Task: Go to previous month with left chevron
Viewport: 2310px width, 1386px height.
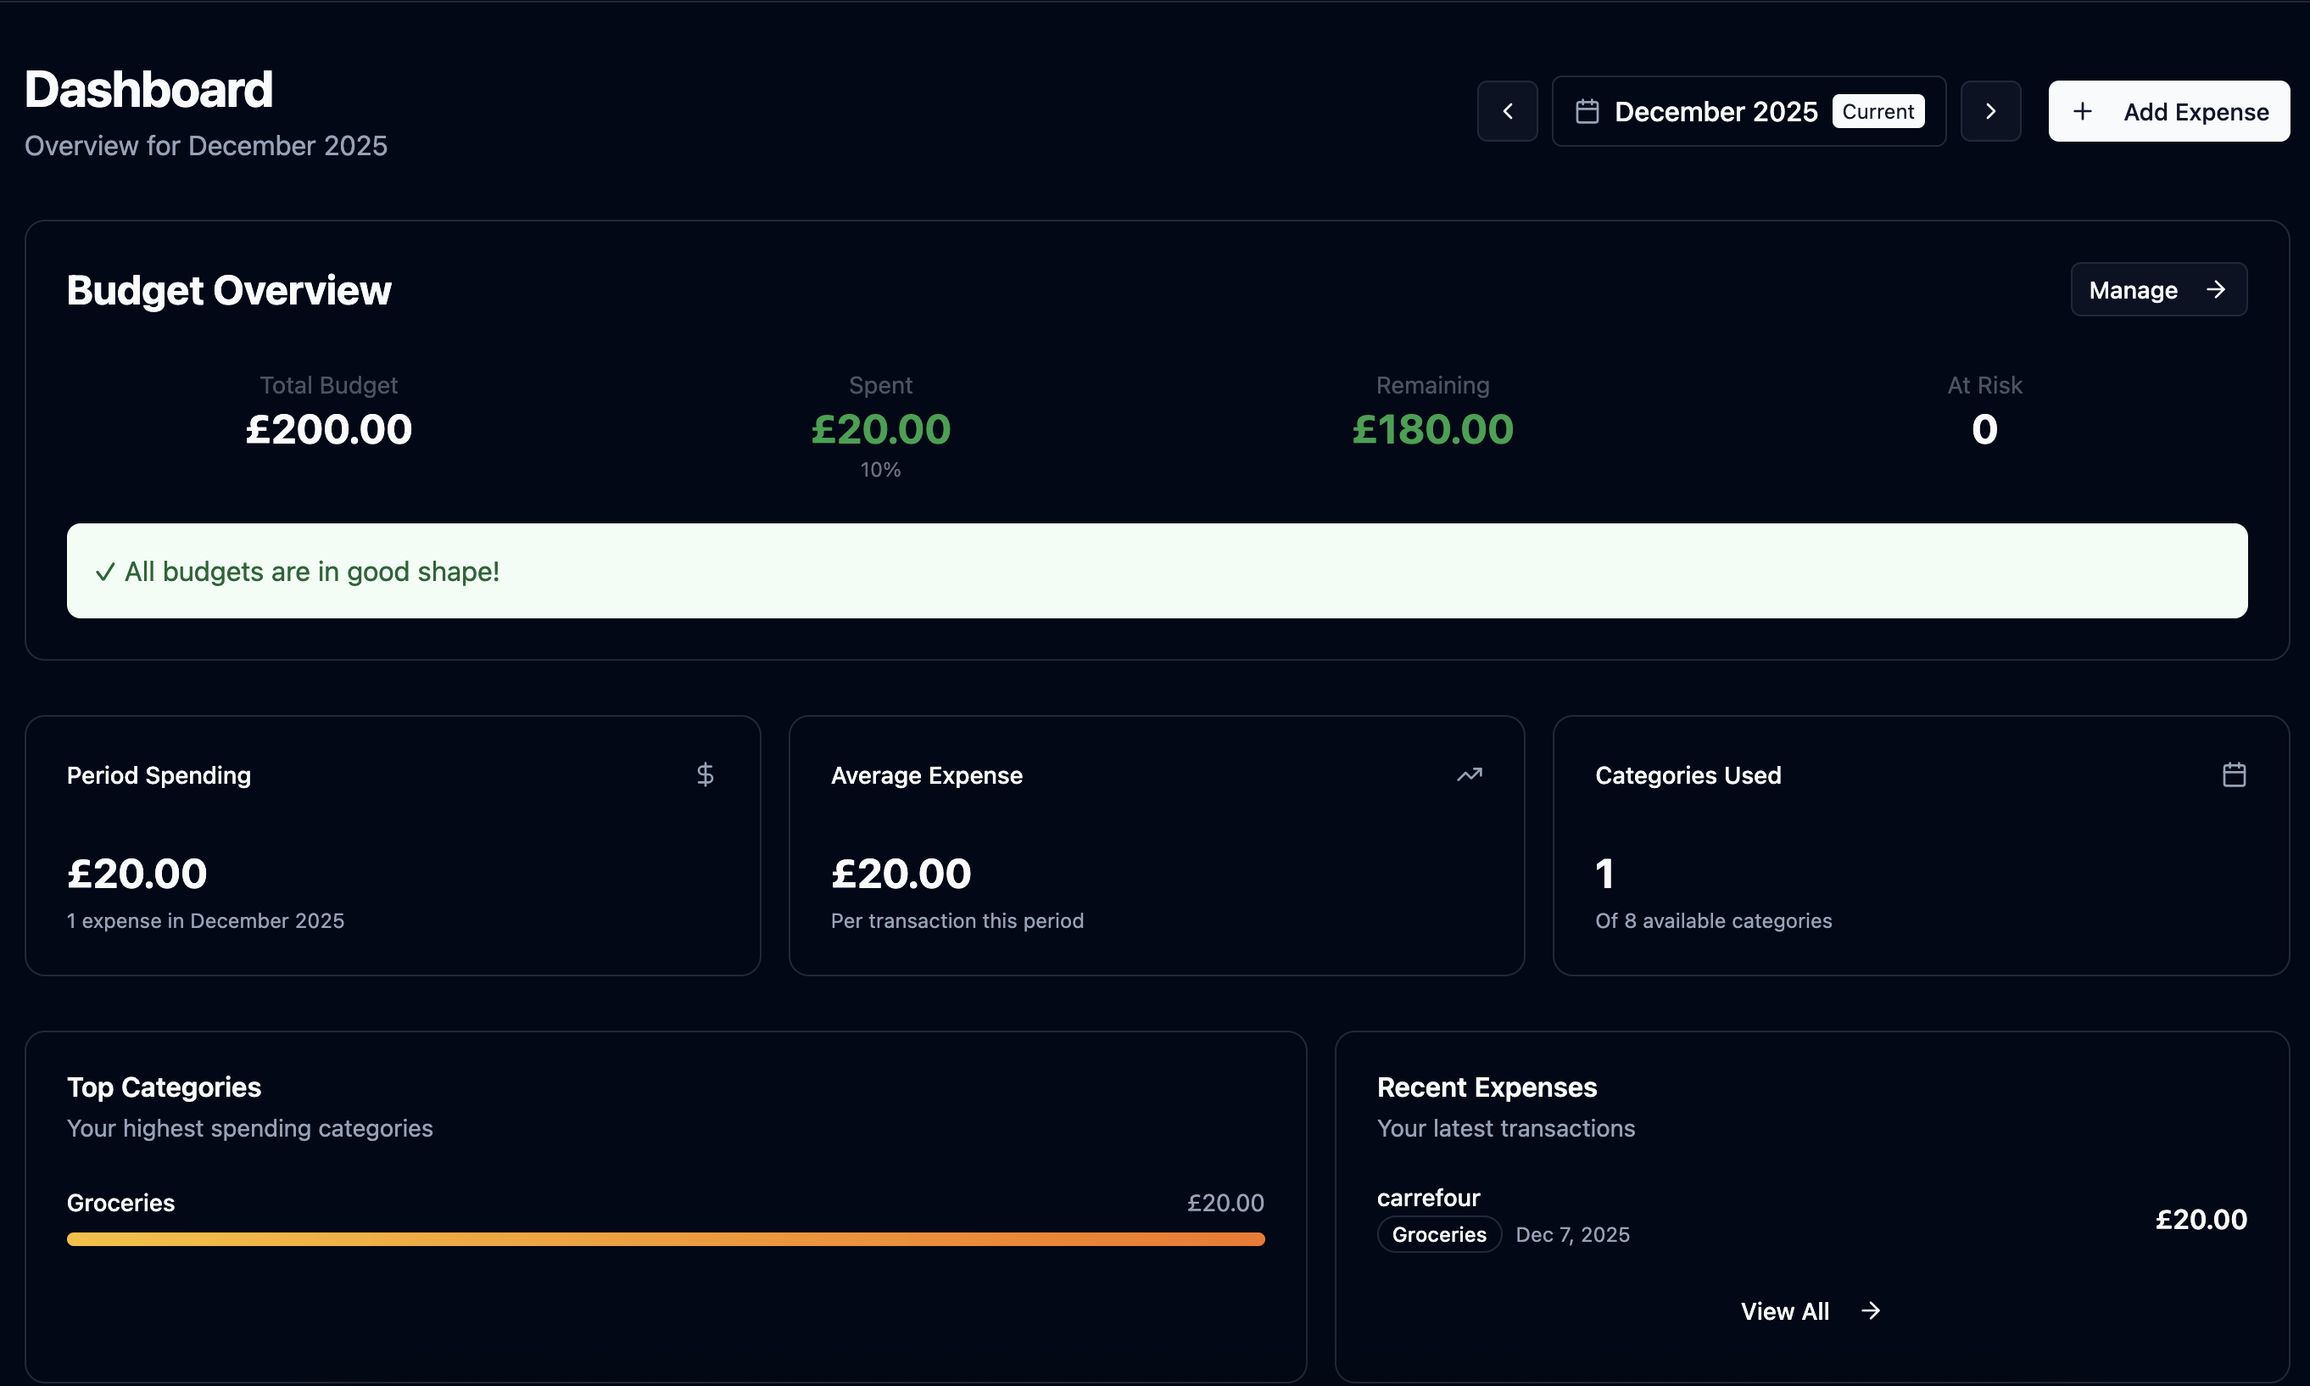Action: pyautogui.click(x=1507, y=111)
